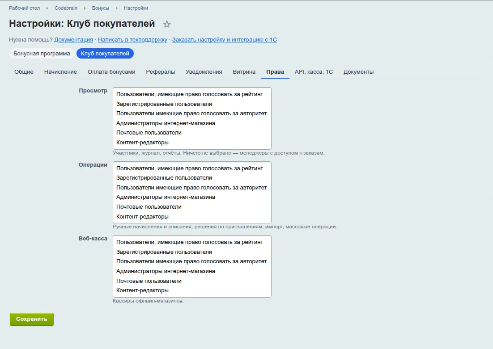
Task: Select Зарегистрированные пользователи in Веб-касса list
Action: 192,252
